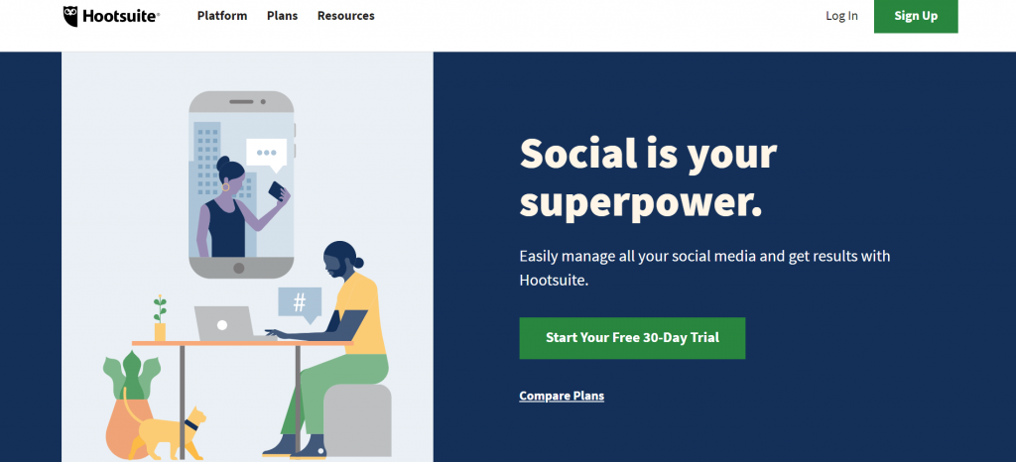Tap the illustrated smartphone's home button
Image resolution: width=1016 pixels, height=462 pixels.
point(238,268)
